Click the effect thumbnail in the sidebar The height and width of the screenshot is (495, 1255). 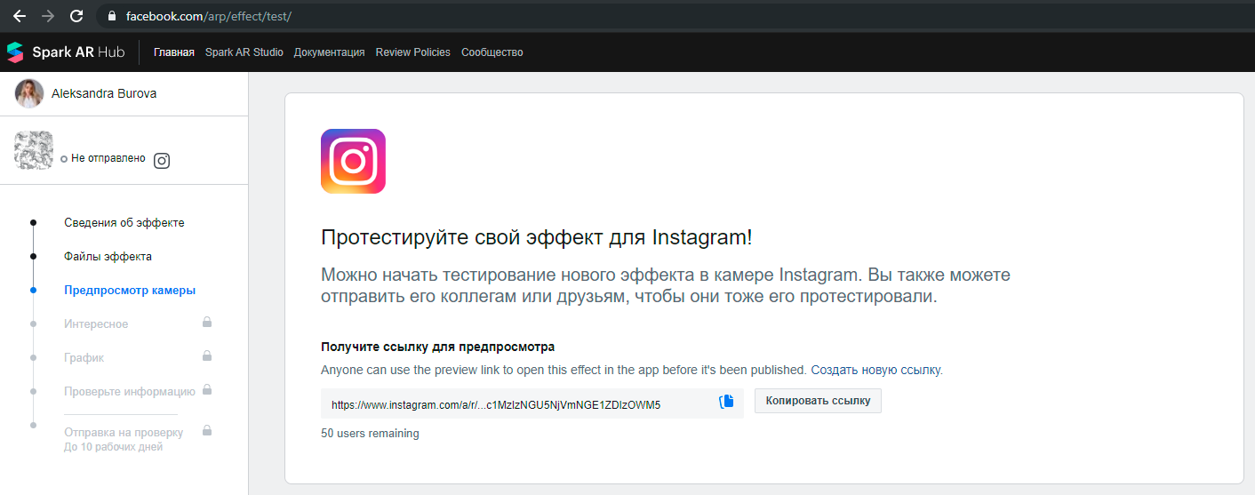(34, 150)
